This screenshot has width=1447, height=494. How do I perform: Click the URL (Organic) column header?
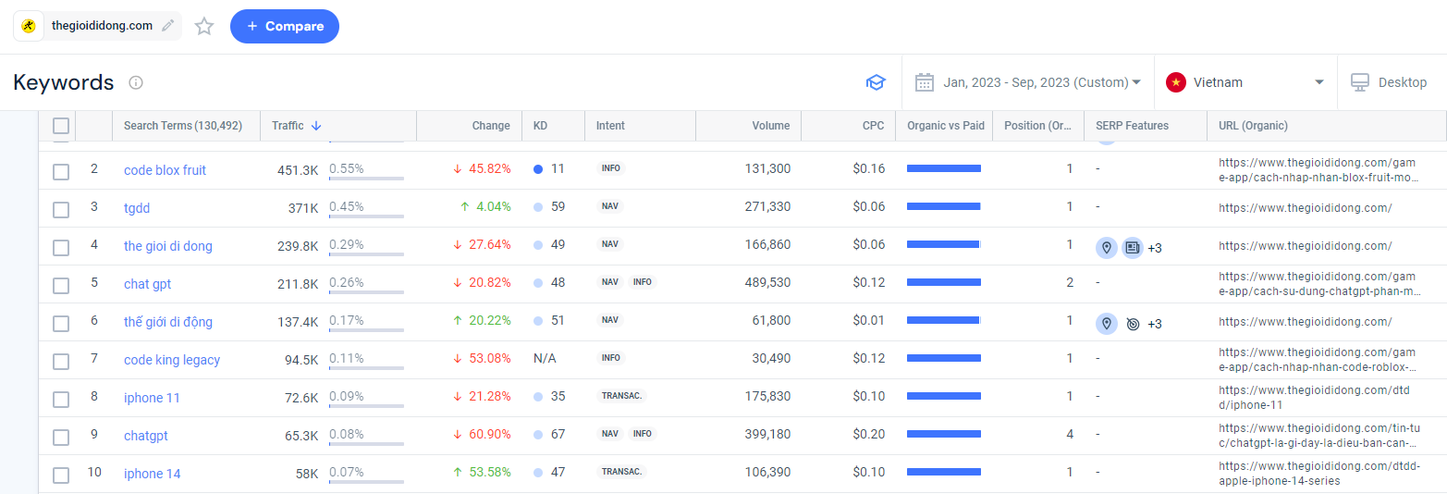1253,126
